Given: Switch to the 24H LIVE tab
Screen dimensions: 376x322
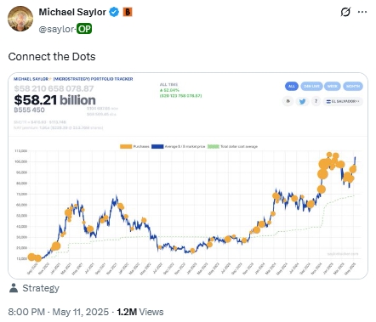Looking at the screenshot, I should click(311, 86).
